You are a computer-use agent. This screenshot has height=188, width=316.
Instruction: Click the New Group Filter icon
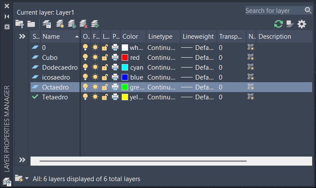31,24
